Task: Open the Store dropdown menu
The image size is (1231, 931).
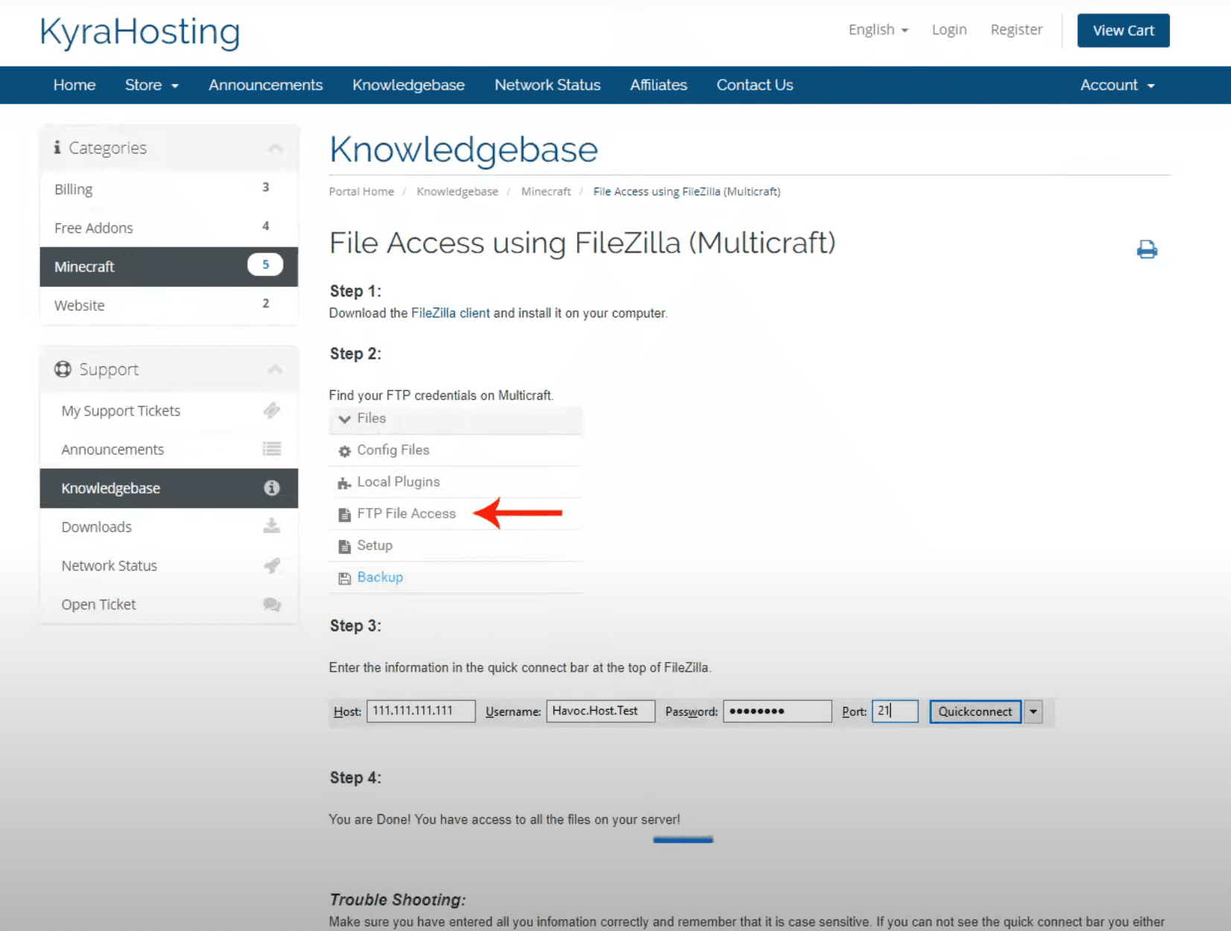Action: coord(152,85)
